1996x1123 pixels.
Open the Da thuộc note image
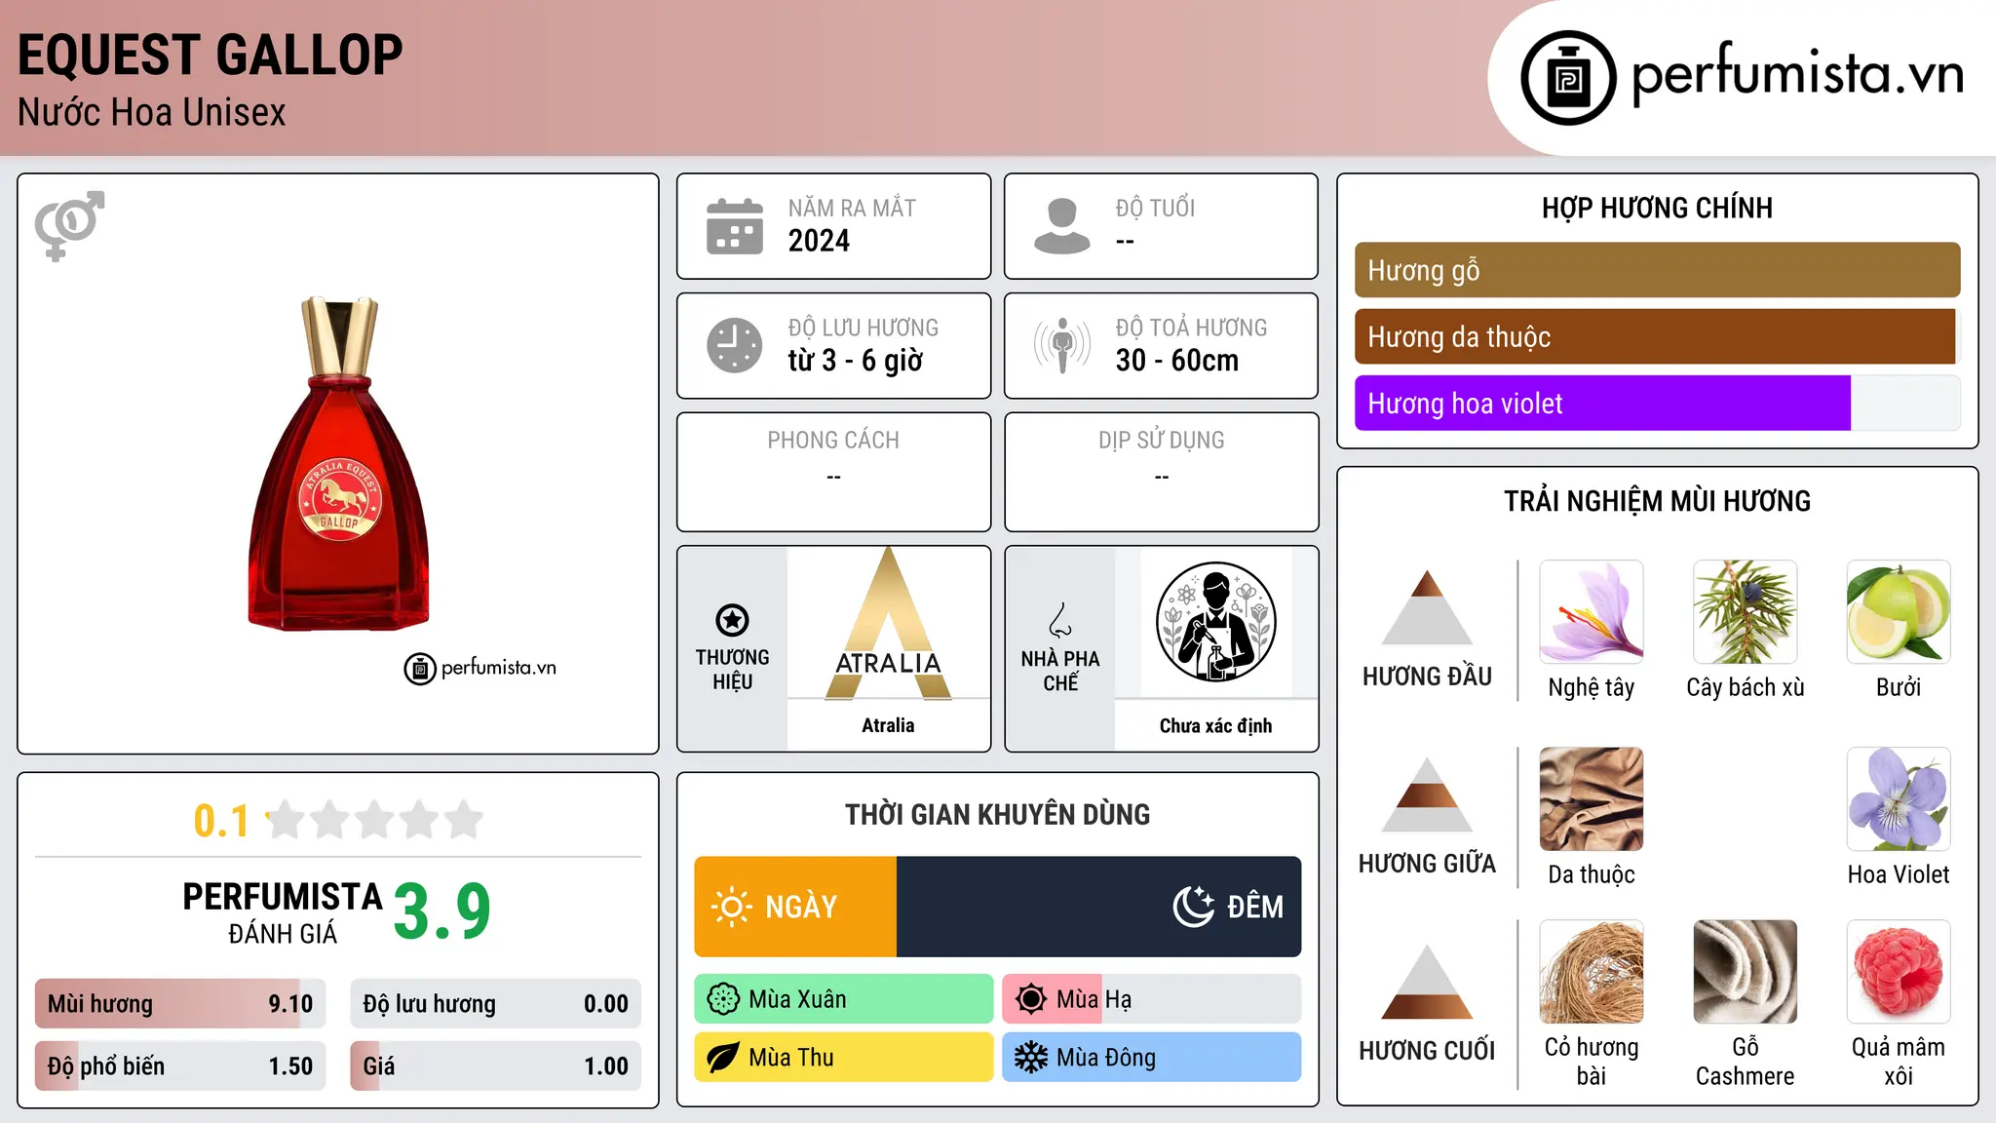(1592, 799)
